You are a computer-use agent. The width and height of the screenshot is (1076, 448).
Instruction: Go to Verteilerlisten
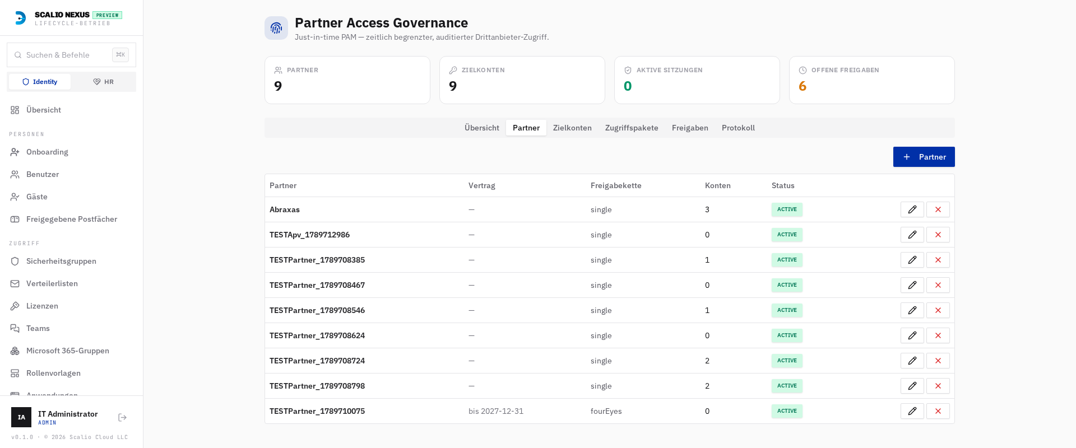[x=71, y=283]
